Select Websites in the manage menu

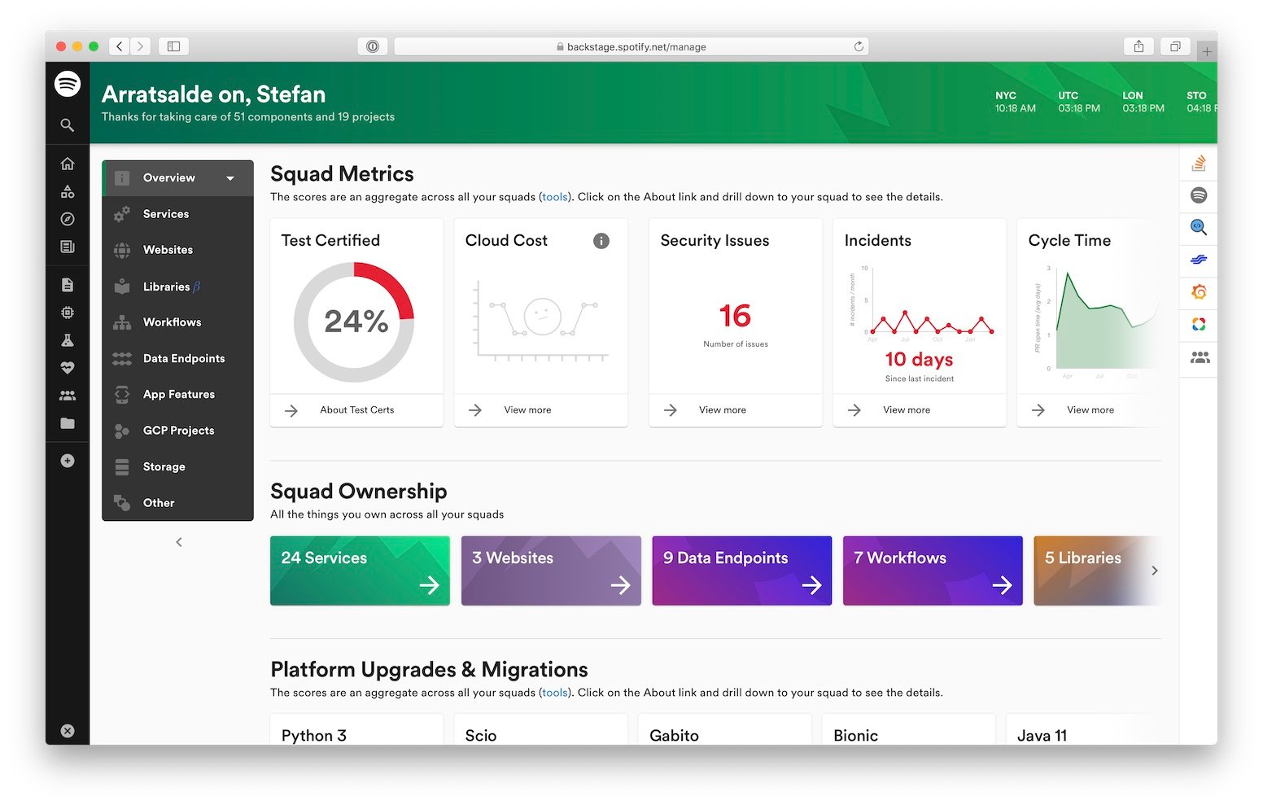[177, 250]
